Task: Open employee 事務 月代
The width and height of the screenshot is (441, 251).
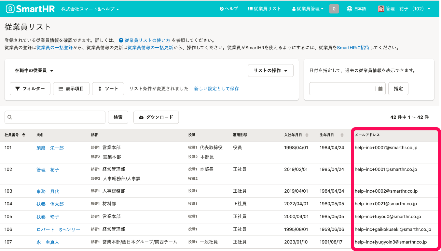Action: coord(48,191)
